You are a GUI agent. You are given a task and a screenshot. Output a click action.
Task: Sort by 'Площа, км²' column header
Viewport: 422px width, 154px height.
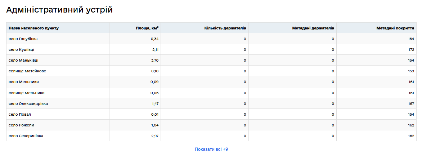pos(147,28)
